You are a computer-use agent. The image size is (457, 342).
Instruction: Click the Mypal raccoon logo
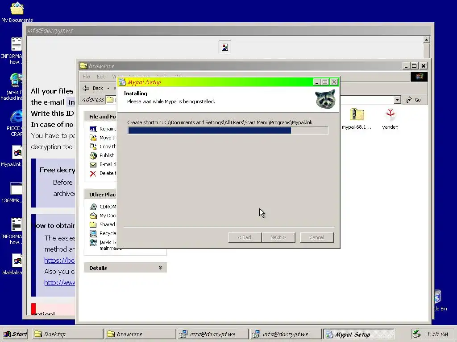(x=325, y=99)
